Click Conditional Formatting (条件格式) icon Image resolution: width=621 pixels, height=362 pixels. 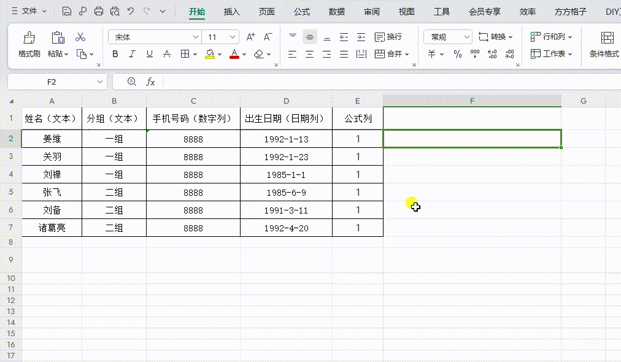pyautogui.click(x=607, y=37)
